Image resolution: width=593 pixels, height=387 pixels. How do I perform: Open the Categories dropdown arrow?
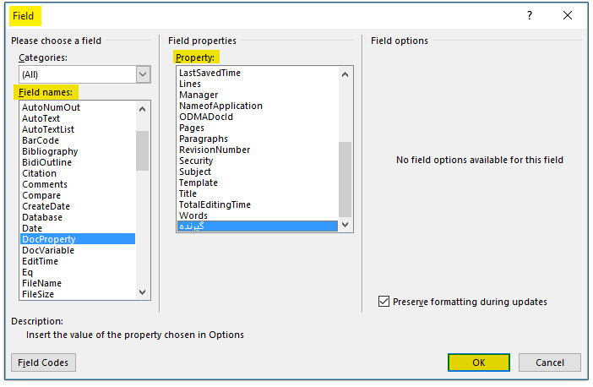point(143,74)
